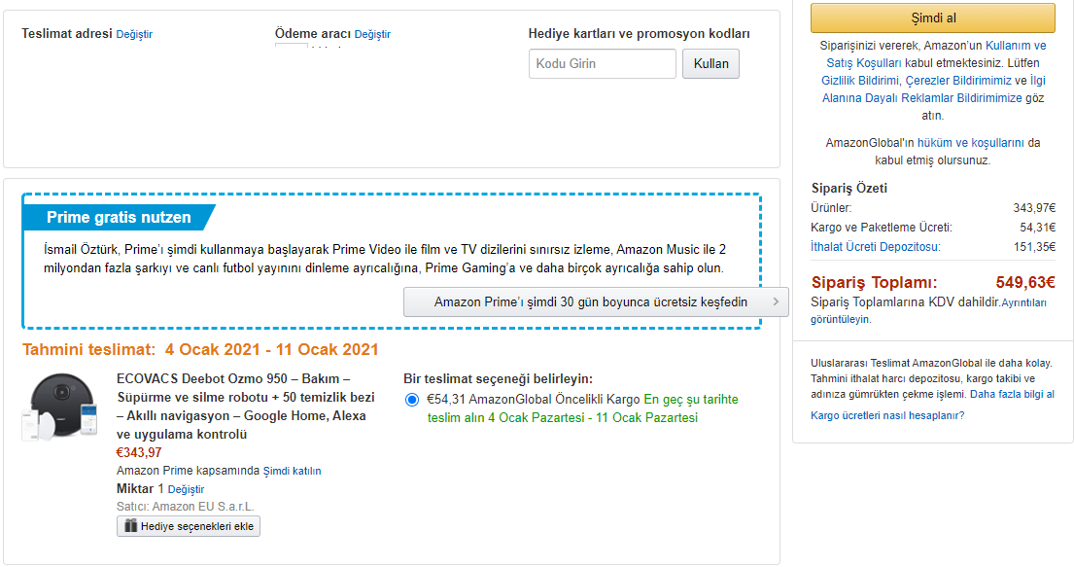Click Şimdi katılın to join Prime
Viewport: 1074px width, 567px height.
click(292, 471)
